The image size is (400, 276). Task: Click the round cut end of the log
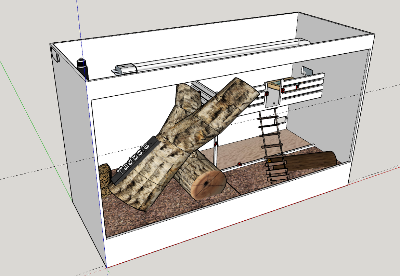(208, 184)
